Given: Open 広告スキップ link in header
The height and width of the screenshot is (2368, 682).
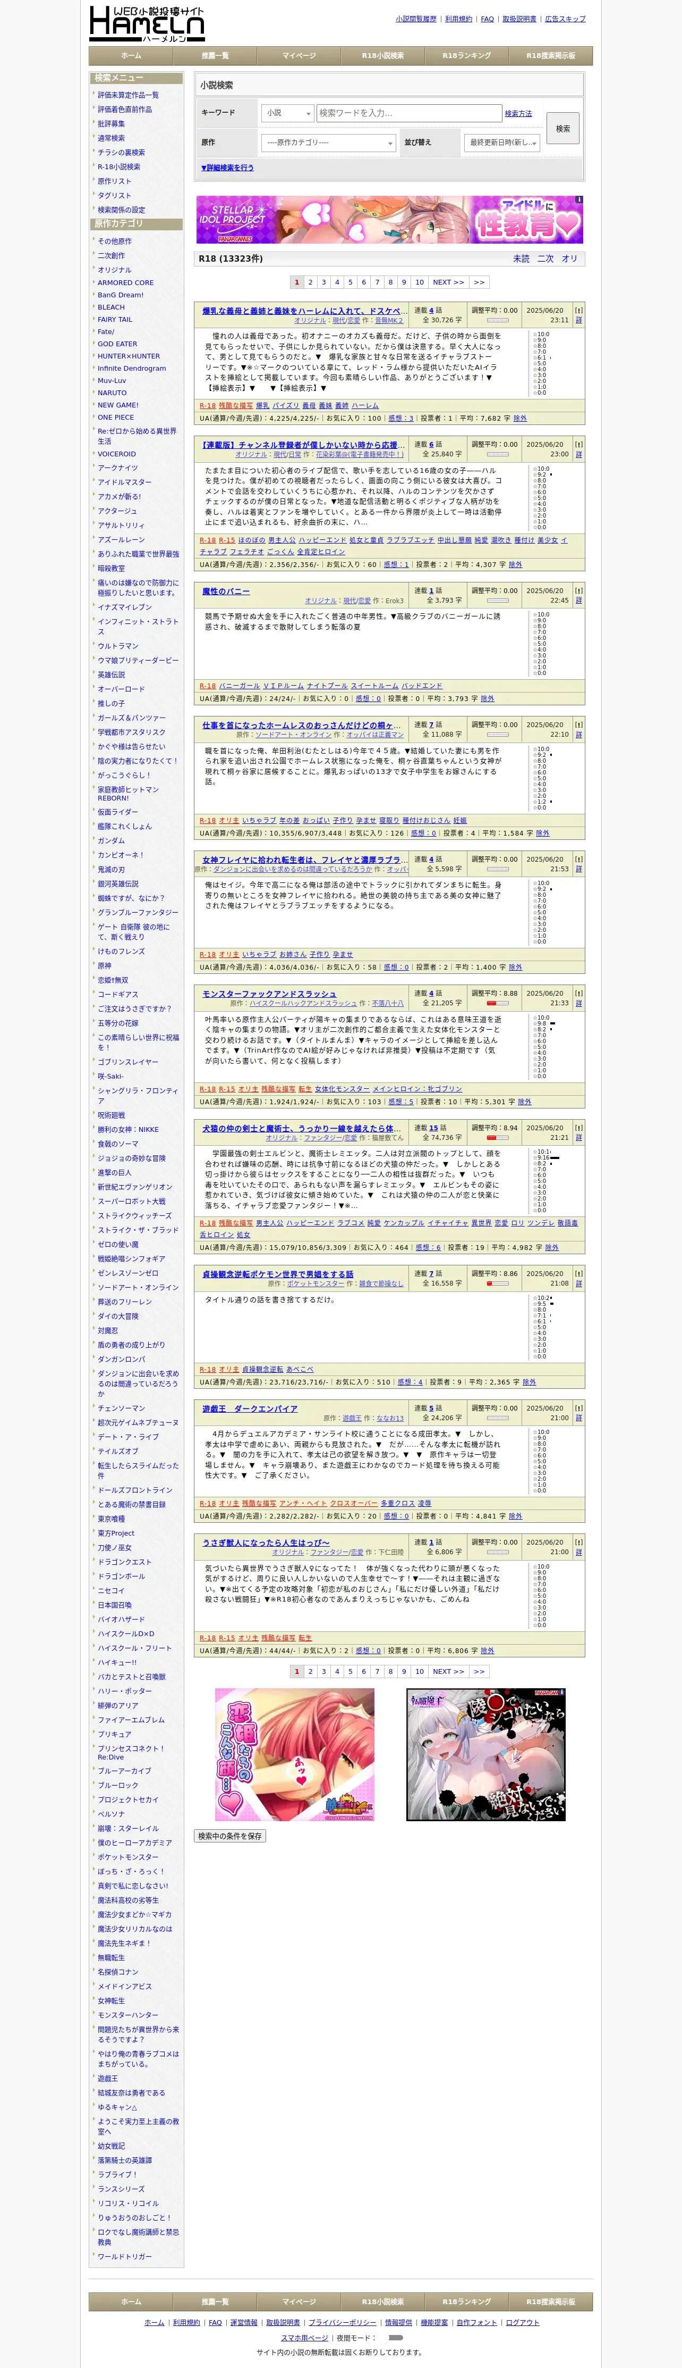Looking at the screenshot, I should (x=565, y=19).
